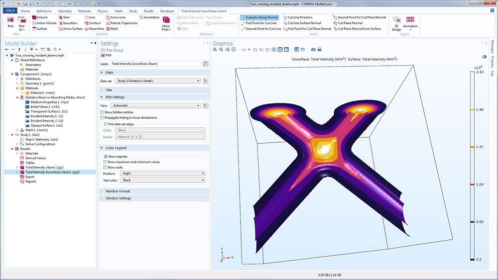Open the More Plots menu button
Image resolution: width=498 pixels, height=280 pixels.
[x=166, y=23]
